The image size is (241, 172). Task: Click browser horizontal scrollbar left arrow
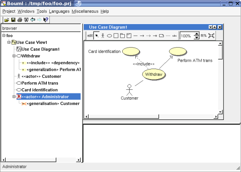tap(4, 160)
